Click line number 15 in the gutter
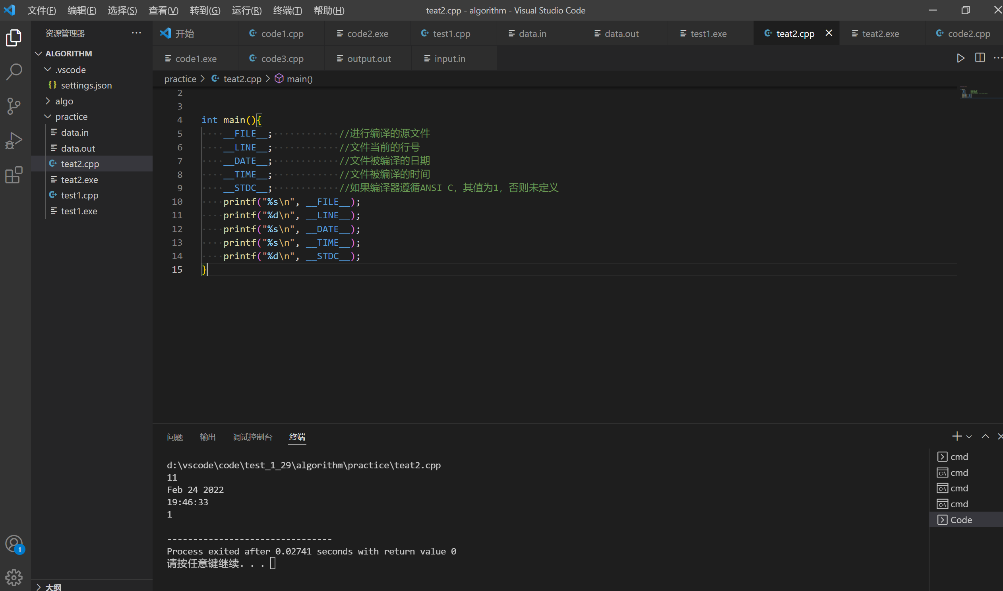The height and width of the screenshot is (591, 1003). (x=177, y=270)
